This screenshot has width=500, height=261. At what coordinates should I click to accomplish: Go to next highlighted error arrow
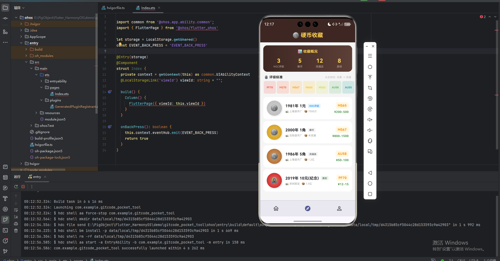point(495,17)
